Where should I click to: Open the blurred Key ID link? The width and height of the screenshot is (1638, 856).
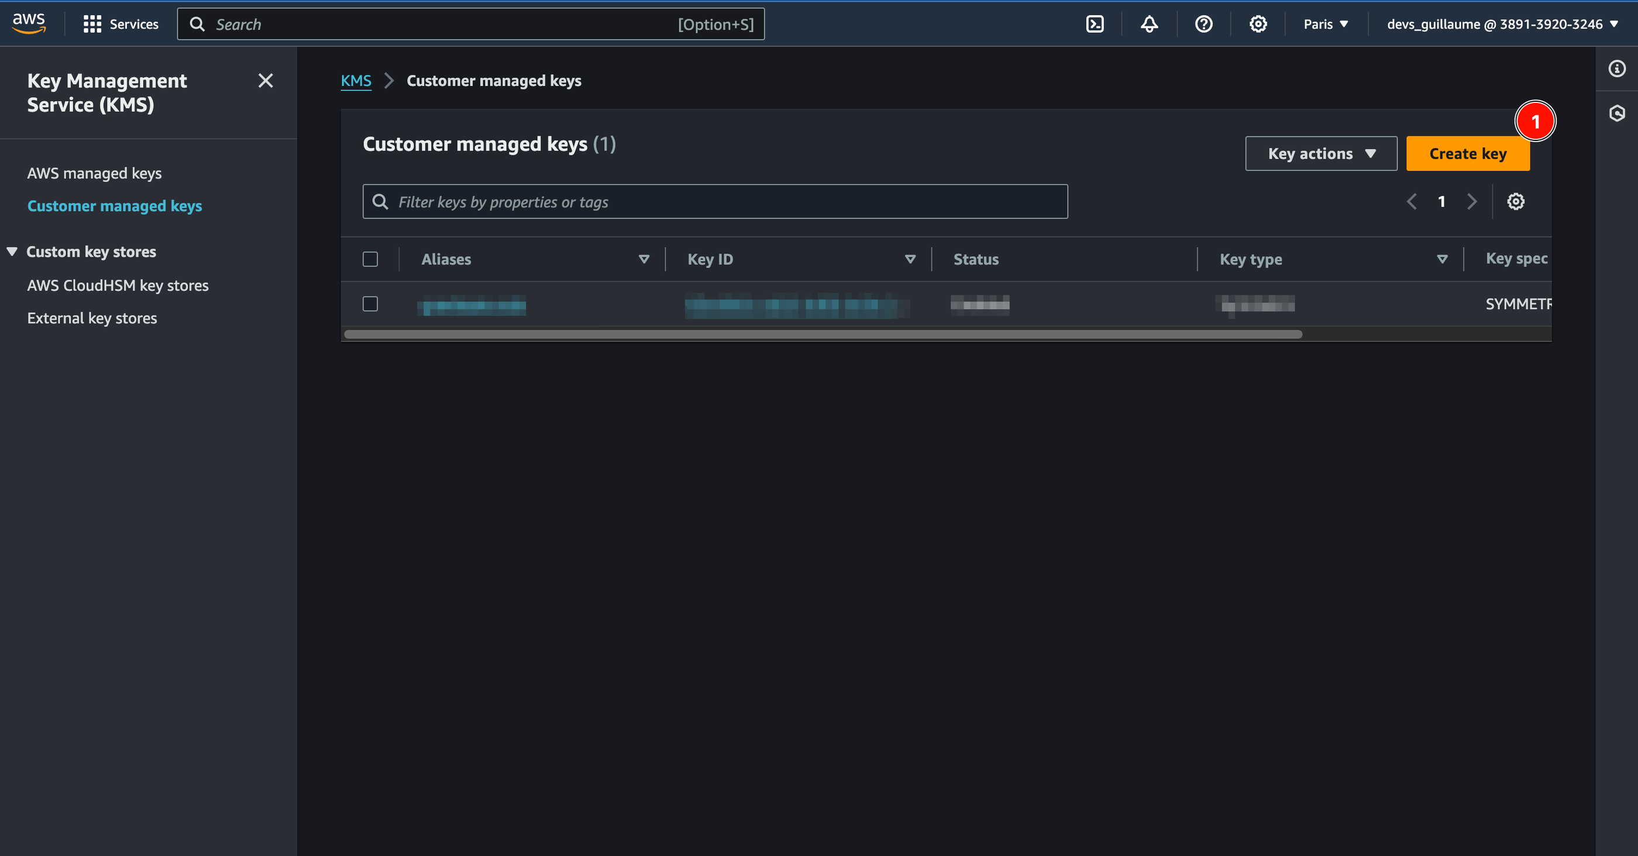pos(796,305)
